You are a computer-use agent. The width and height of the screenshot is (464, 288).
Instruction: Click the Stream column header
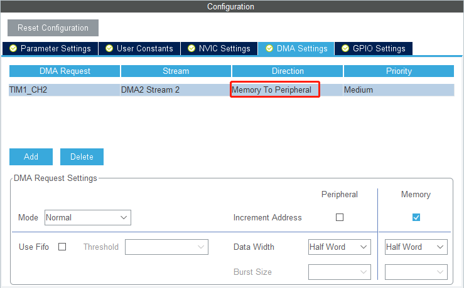coord(176,71)
